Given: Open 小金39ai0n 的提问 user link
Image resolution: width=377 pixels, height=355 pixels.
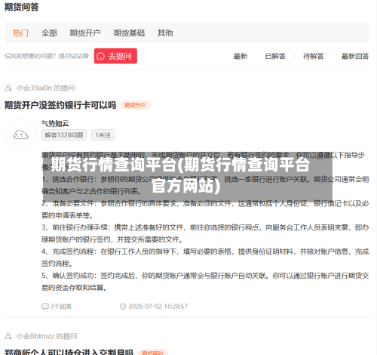Looking at the screenshot, I should tap(45, 88).
